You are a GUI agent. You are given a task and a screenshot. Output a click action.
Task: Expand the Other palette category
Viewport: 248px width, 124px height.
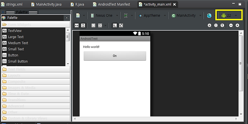coord(36,112)
